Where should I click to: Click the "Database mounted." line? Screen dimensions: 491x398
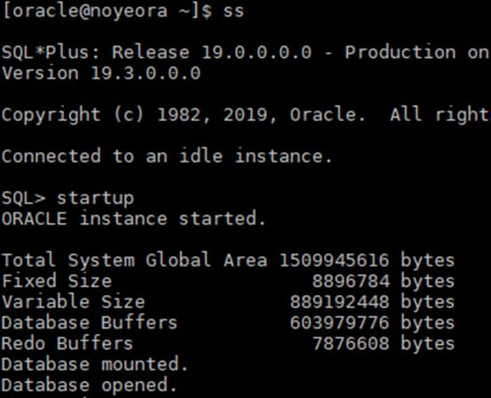click(x=95, y=364)
